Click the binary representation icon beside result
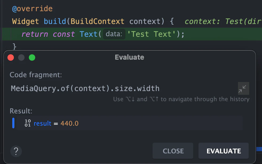 click(x=27, y=123)
